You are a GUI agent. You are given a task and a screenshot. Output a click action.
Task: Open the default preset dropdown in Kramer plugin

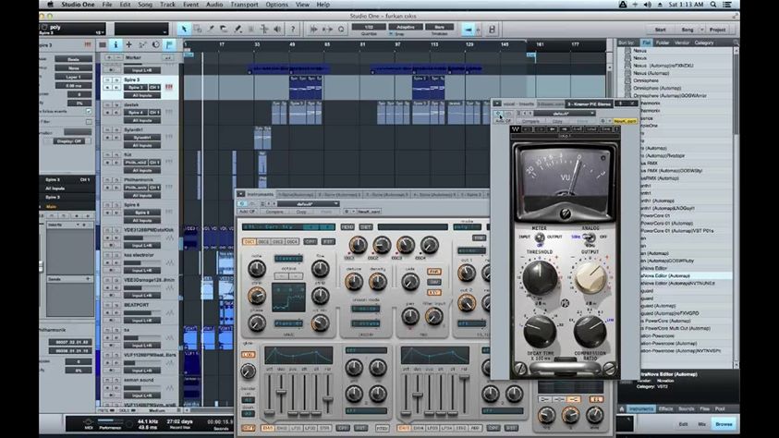click(565, 114)
